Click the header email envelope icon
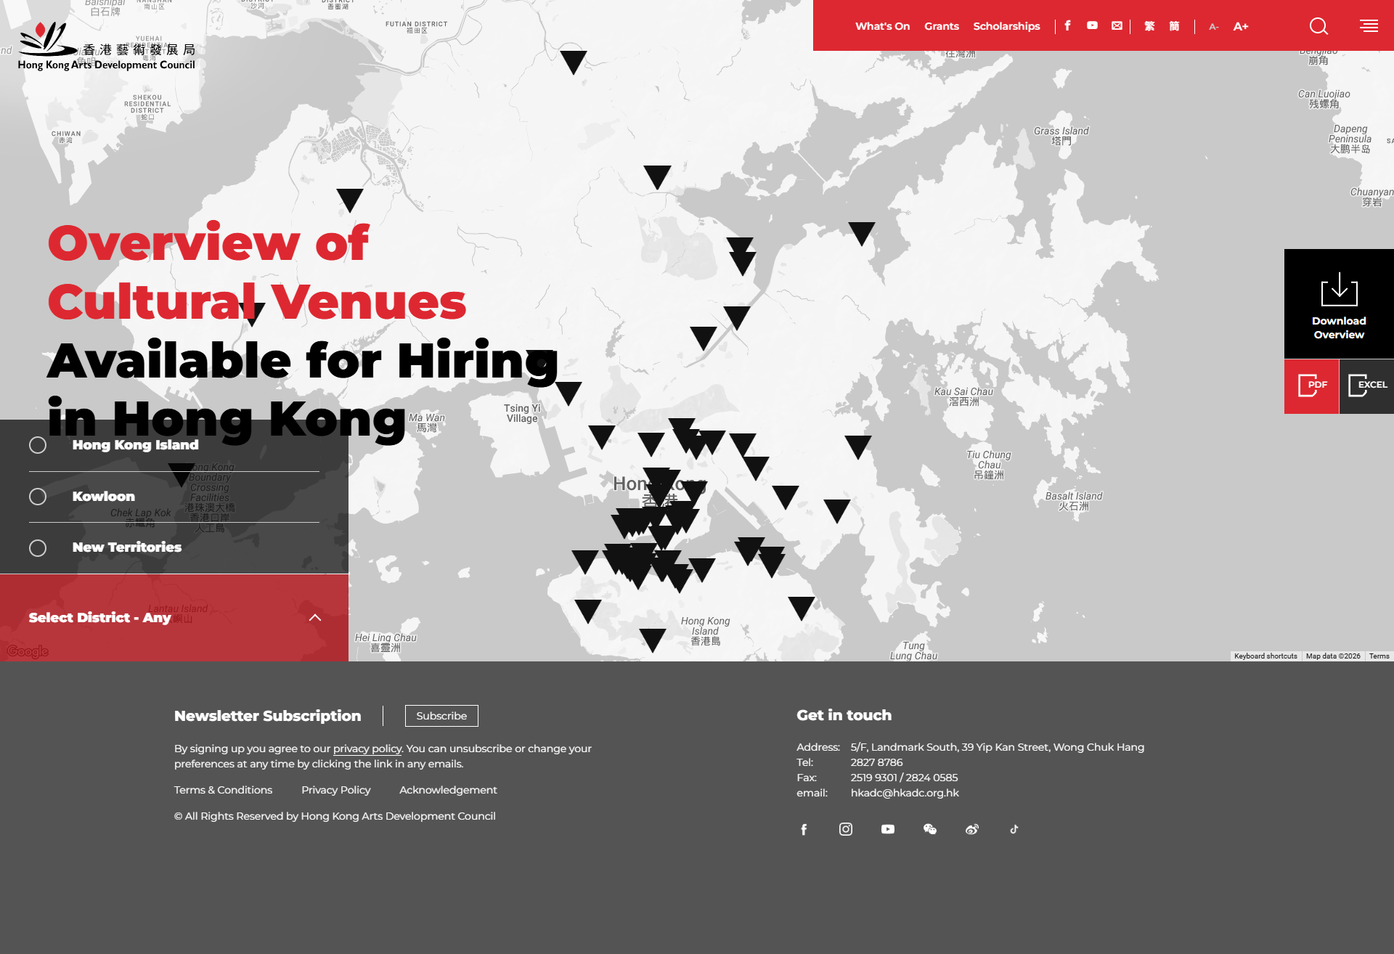 coord(1117,25)
